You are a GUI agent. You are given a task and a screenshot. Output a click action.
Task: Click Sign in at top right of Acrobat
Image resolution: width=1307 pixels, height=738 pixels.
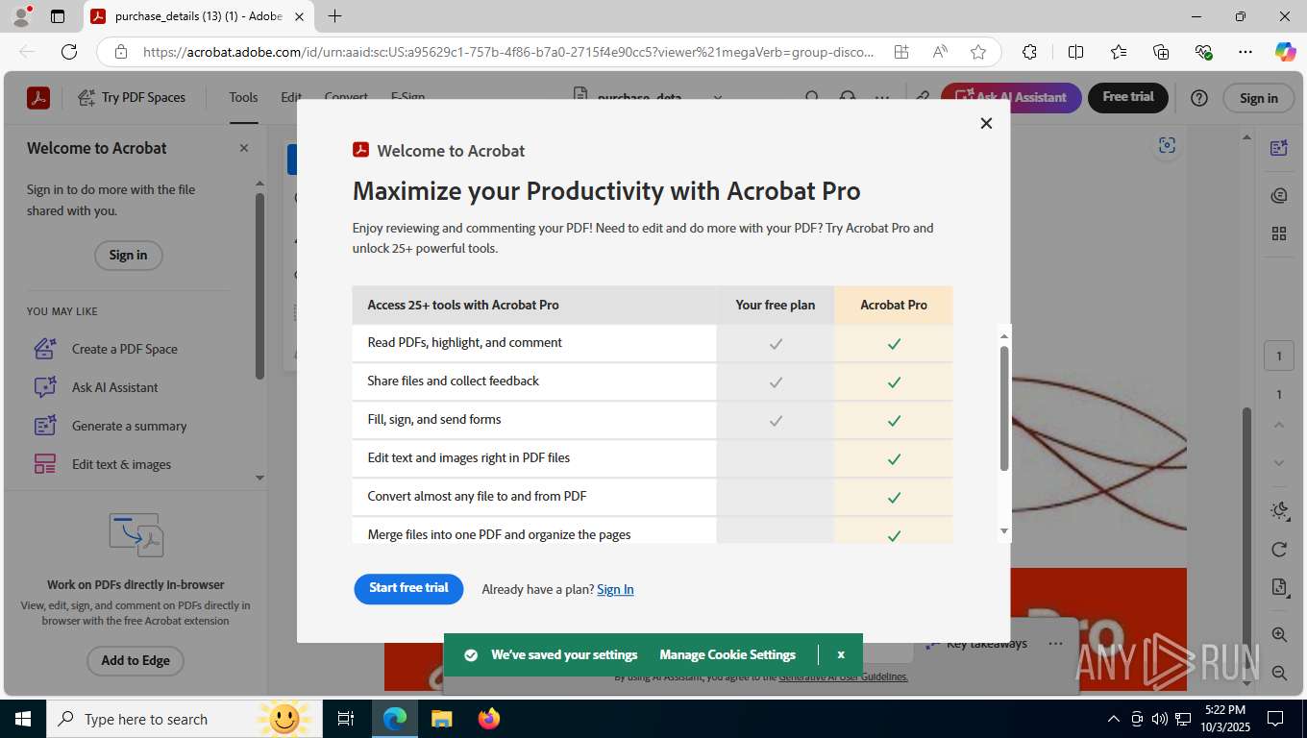(x=1258, y=98)
